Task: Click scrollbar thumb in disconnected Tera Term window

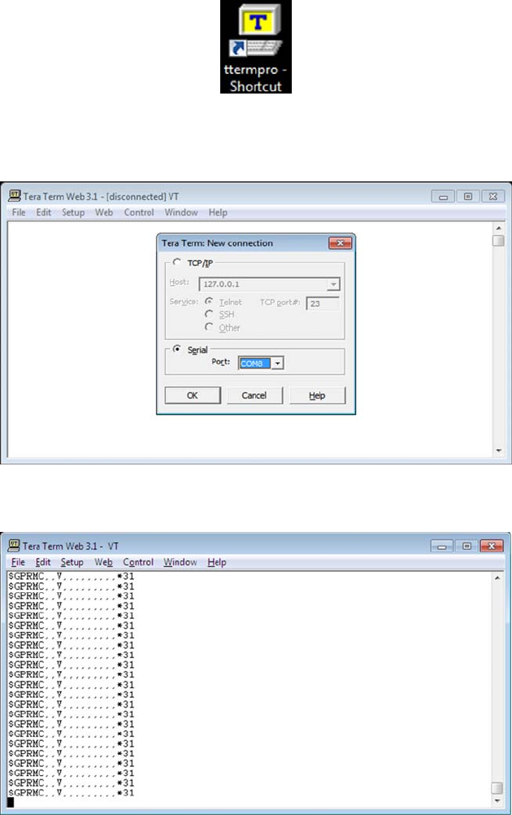Action: pos(498,241)
